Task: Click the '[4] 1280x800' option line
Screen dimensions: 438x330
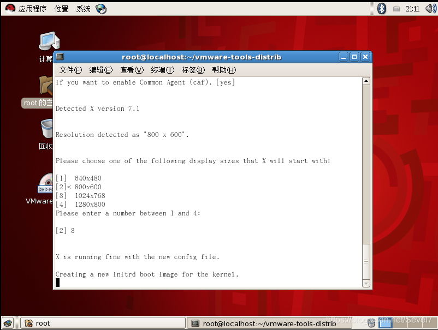Action: pyautogui.click(x=80, y=205)
